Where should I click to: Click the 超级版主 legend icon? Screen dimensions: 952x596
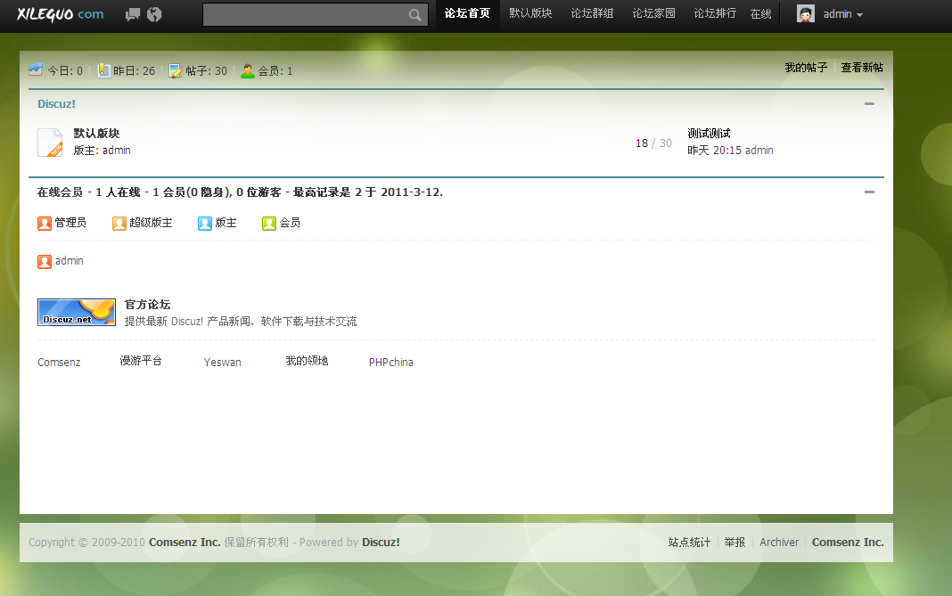click(119, 224)
